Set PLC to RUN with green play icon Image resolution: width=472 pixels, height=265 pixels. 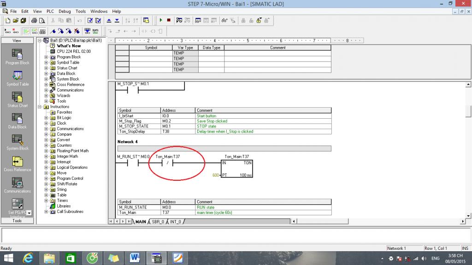(x=161, y=20)
